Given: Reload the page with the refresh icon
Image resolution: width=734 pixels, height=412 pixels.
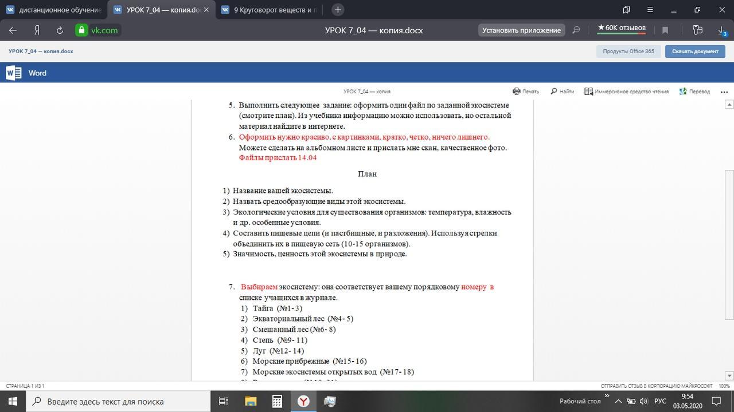Looking at the screenshot, I should [60, 30].
